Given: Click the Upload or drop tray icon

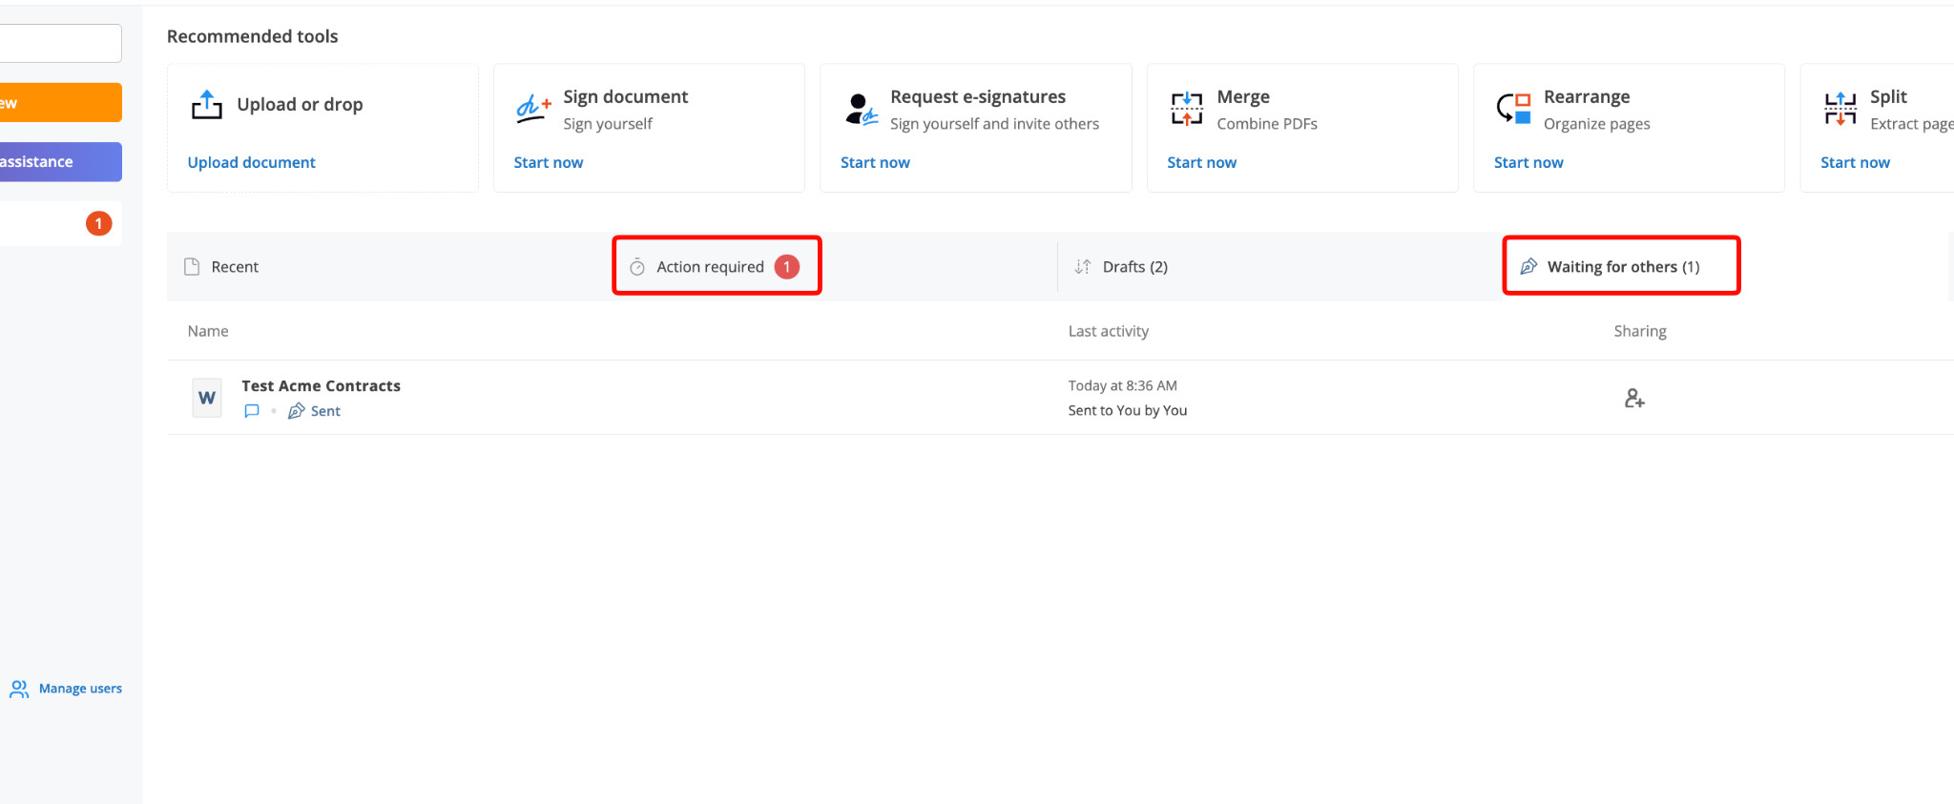Looking at the screenshot, I should coord(206,105).
